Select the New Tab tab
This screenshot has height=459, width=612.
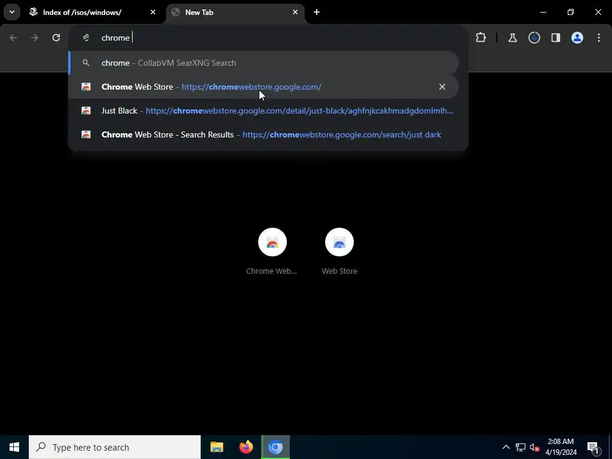236,13
